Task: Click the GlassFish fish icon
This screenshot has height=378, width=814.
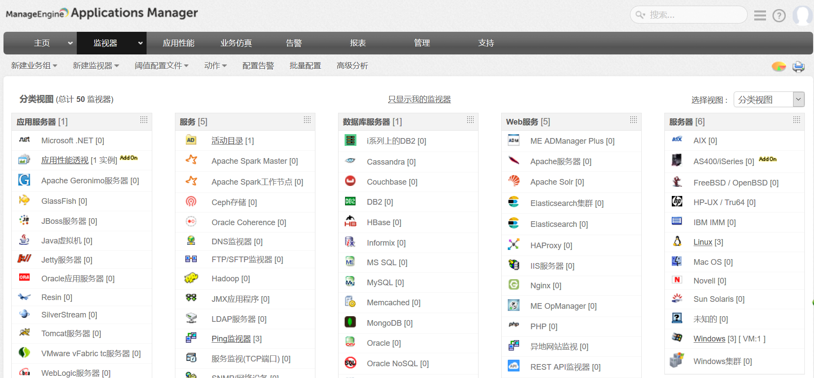Action: (x=24, y=200)
